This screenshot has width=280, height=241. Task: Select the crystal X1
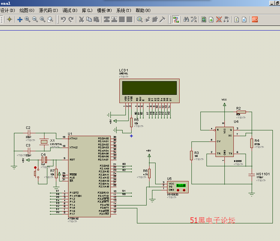[x=44, y=142]
